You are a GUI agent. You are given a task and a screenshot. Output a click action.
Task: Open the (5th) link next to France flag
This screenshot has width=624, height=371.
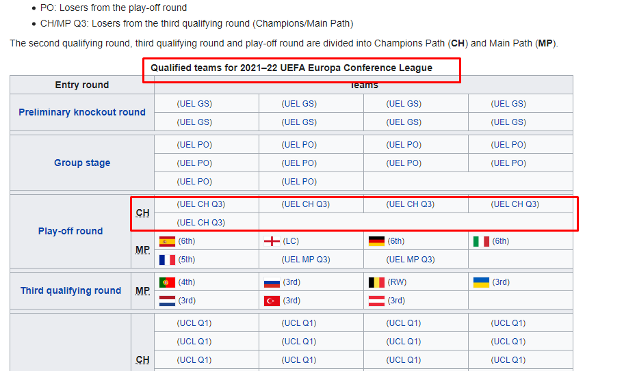(186, 260)
